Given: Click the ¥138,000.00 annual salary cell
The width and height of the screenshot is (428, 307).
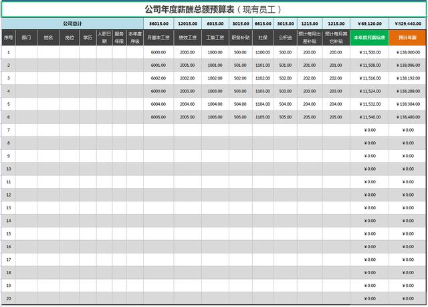Looking at the screenshot, I should pyautogui.click(x=407, y=52).
